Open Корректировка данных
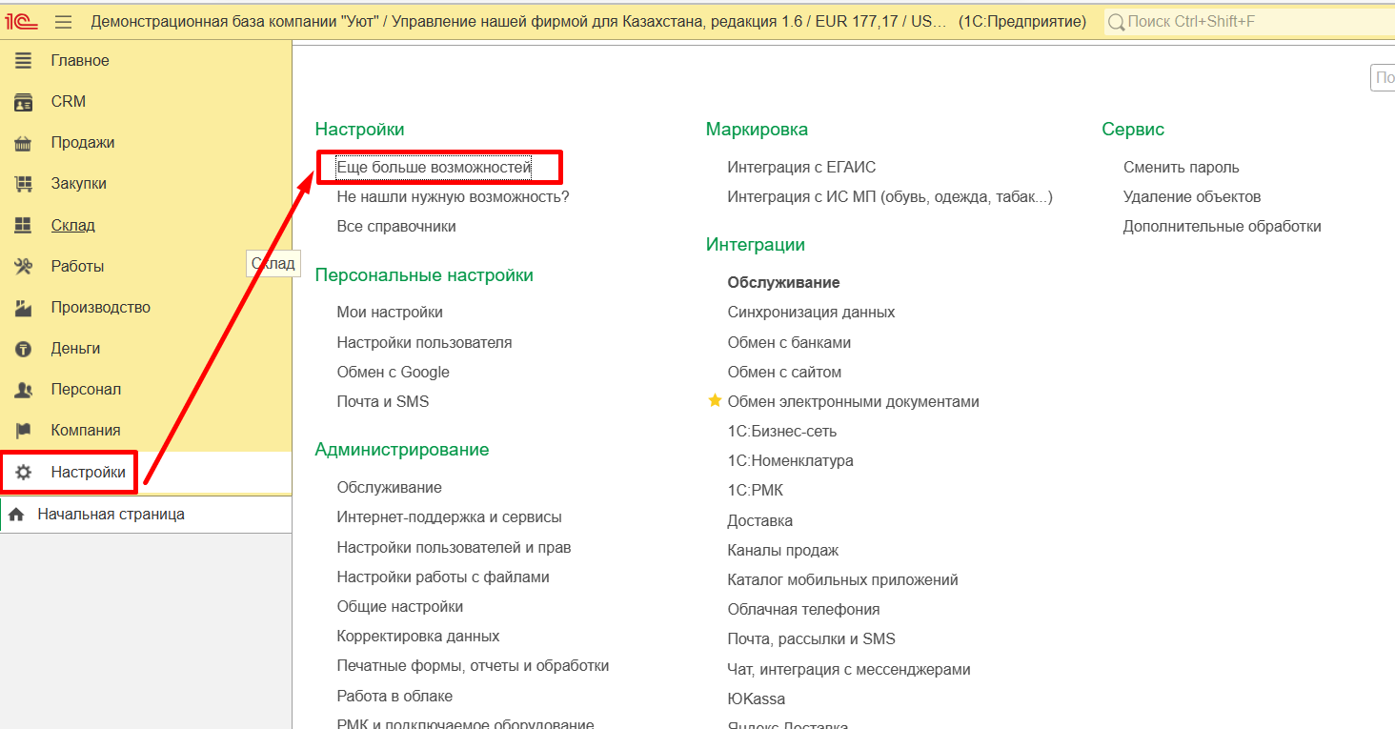The width and height of the screenshot is (1395, 729). pos(418,637)
